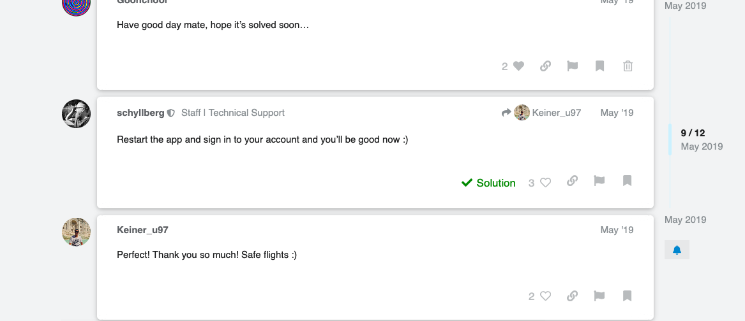Flag Goonchool's post

tap(573, 66)
